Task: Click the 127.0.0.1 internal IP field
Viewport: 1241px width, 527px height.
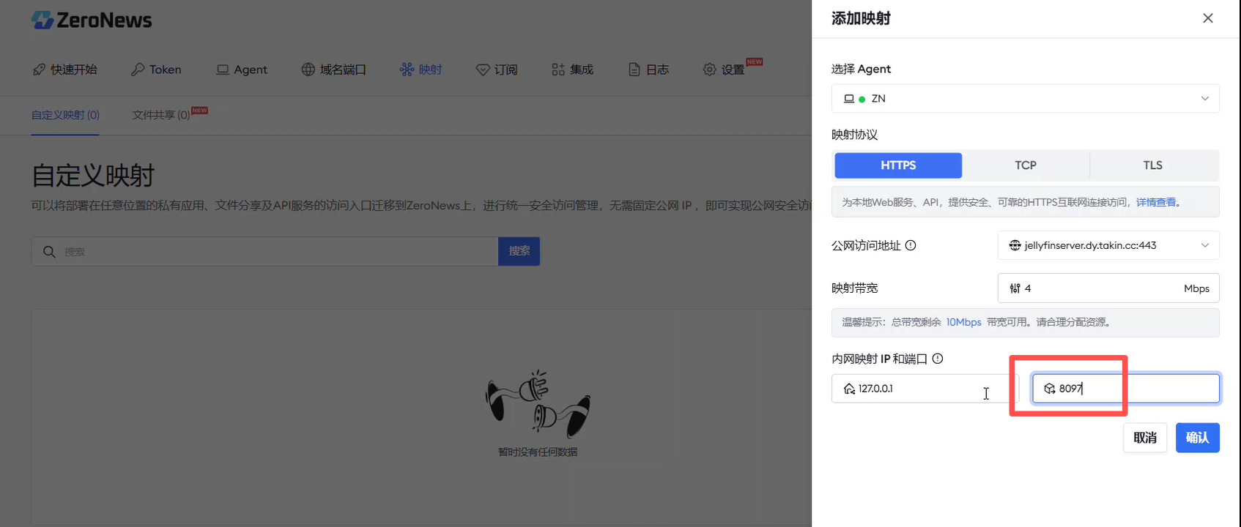Action: (916, 389)
